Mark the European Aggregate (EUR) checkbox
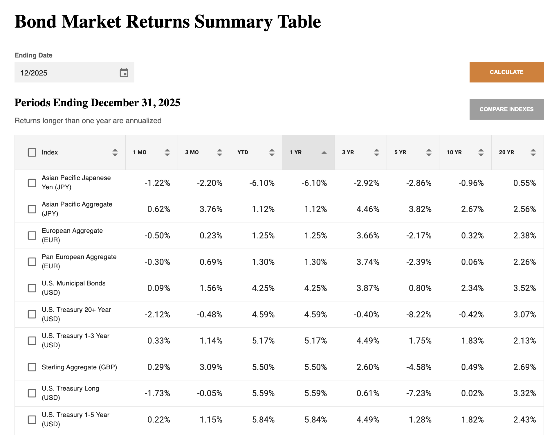Image resolution: width=552 pixels, height=435 pixels. click(32, 236)
